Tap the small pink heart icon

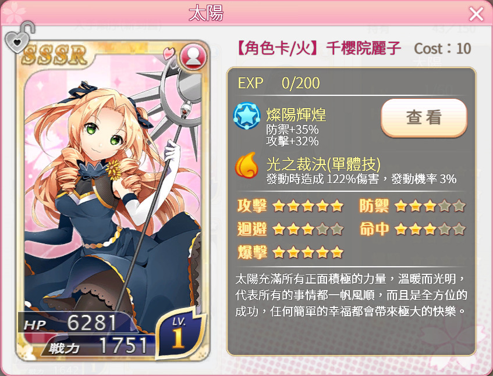(169, 53)
